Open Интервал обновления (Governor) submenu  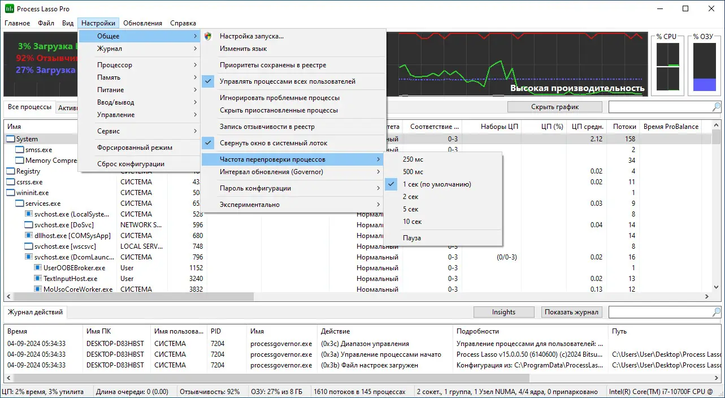293,172
